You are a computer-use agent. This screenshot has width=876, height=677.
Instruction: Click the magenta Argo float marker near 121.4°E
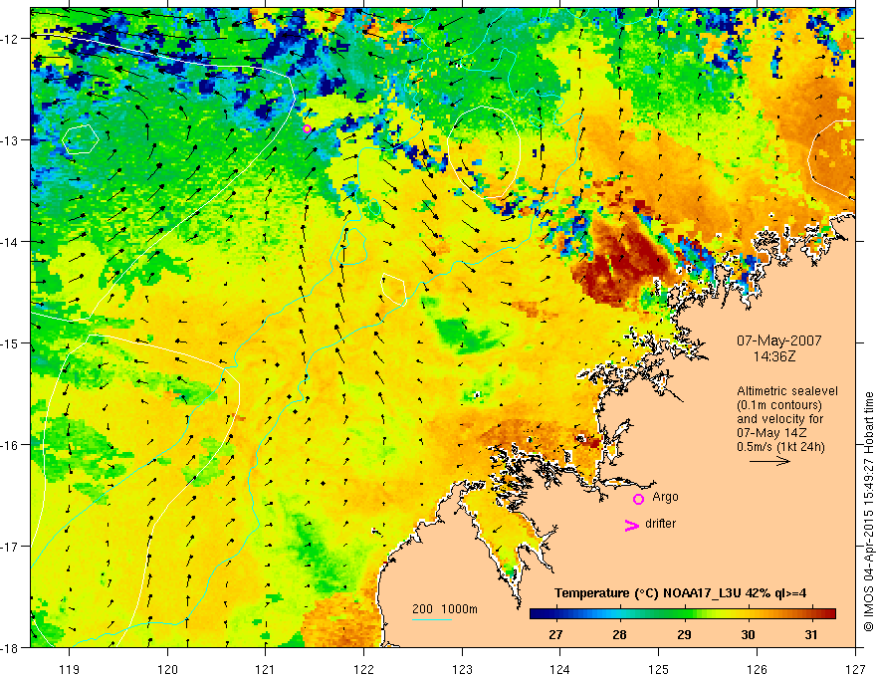307,129
